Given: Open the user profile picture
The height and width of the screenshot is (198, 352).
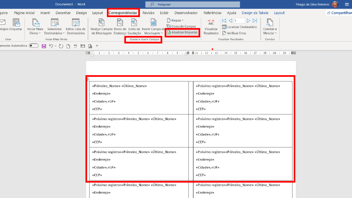Looking at the screenshot, I should [x=335, y=4].
